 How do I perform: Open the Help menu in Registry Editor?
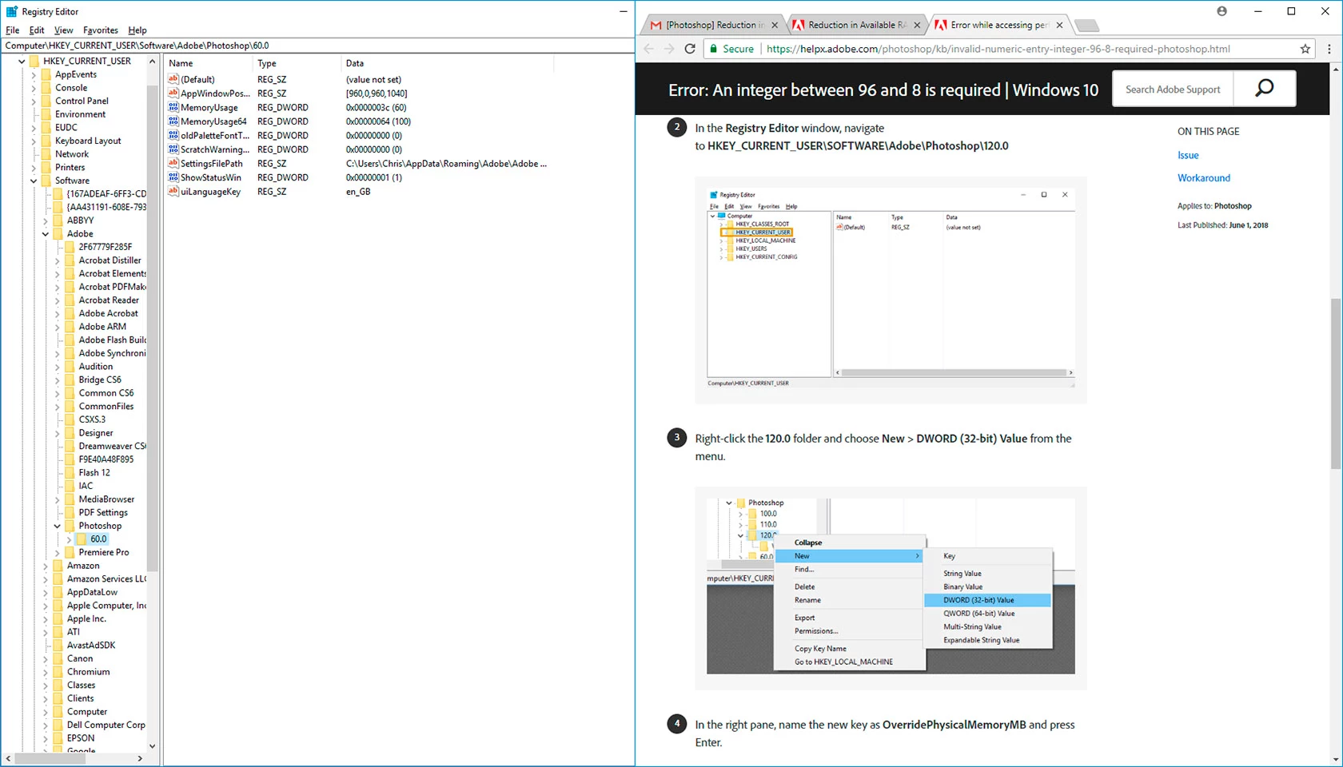[137, 30]
